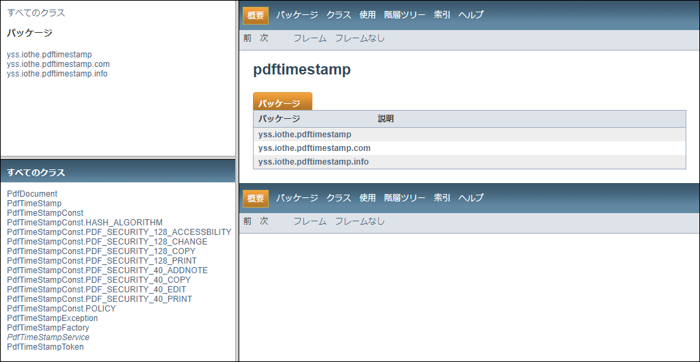Open PdfTimeStampConst.POLICY class

point(62,309)
